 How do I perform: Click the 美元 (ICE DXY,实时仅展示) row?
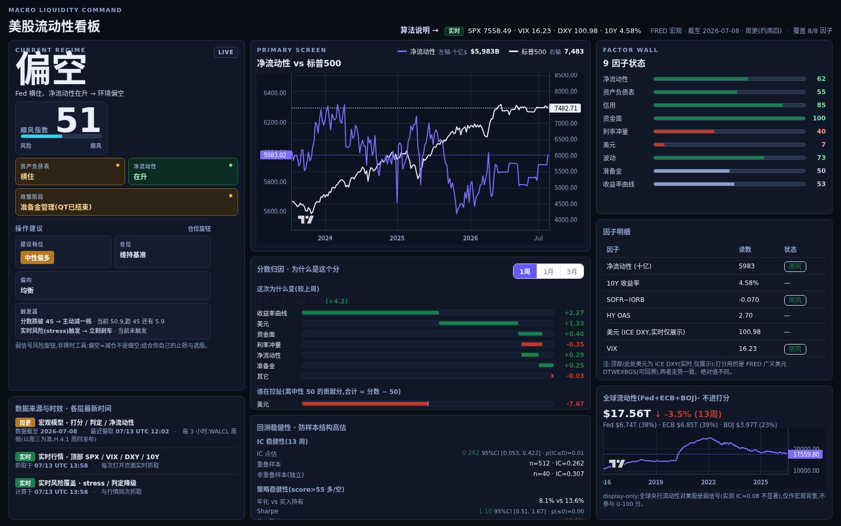tap(714, 332)
